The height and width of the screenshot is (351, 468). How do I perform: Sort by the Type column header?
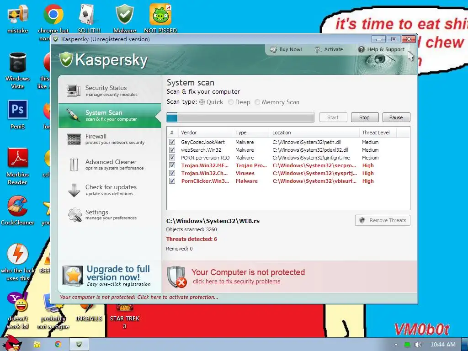pyautogui.click(x=251, y=133)
